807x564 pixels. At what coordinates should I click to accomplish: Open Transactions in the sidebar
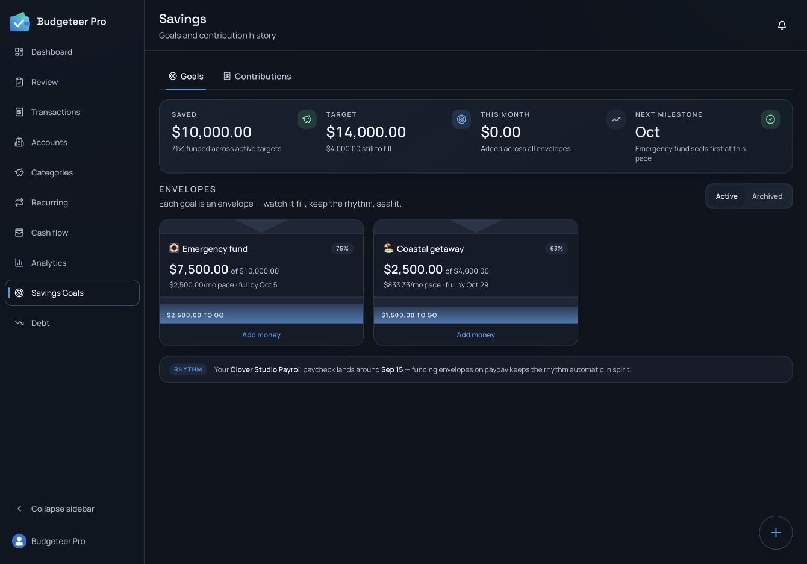(72, 112)
